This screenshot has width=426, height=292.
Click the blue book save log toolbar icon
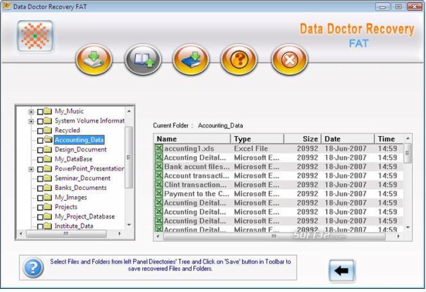coord(191,59)
